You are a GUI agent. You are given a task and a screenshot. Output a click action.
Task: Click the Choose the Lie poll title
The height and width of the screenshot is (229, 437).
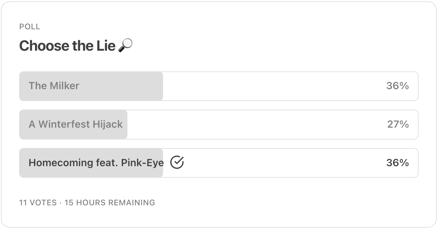tap(67, 46)
